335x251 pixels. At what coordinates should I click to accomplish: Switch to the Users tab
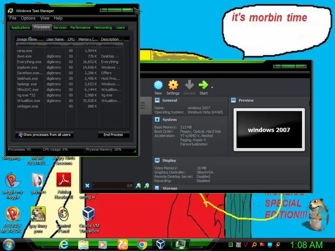[120, 27]
